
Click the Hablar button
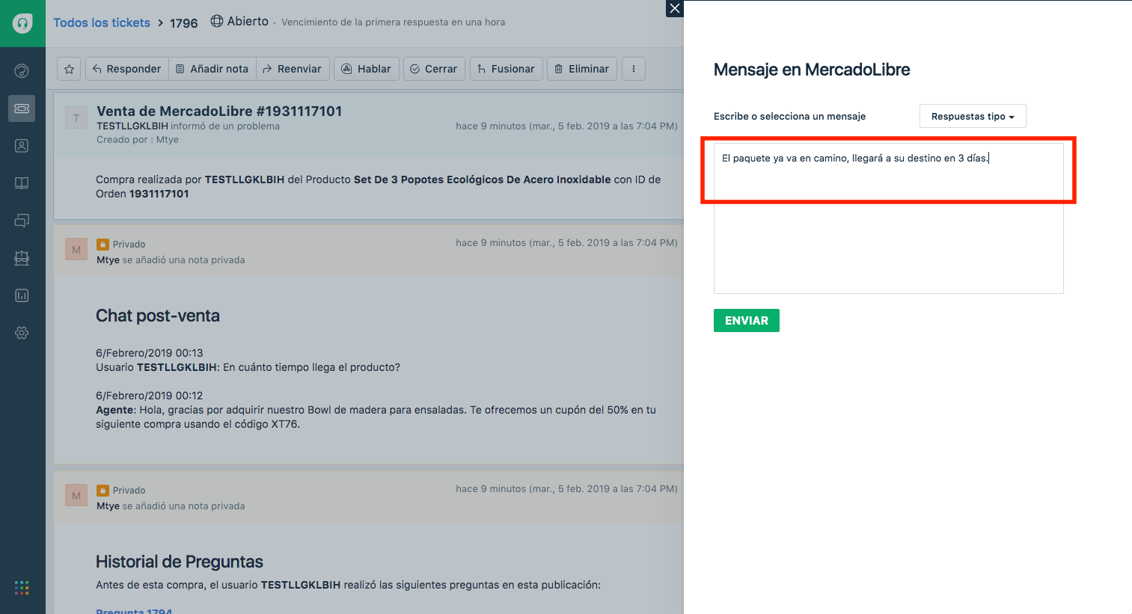[x=367, y=69]
